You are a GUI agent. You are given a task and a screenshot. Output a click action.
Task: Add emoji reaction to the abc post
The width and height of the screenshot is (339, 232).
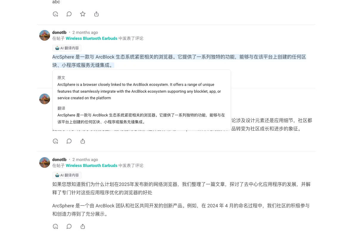coord(55,14)
